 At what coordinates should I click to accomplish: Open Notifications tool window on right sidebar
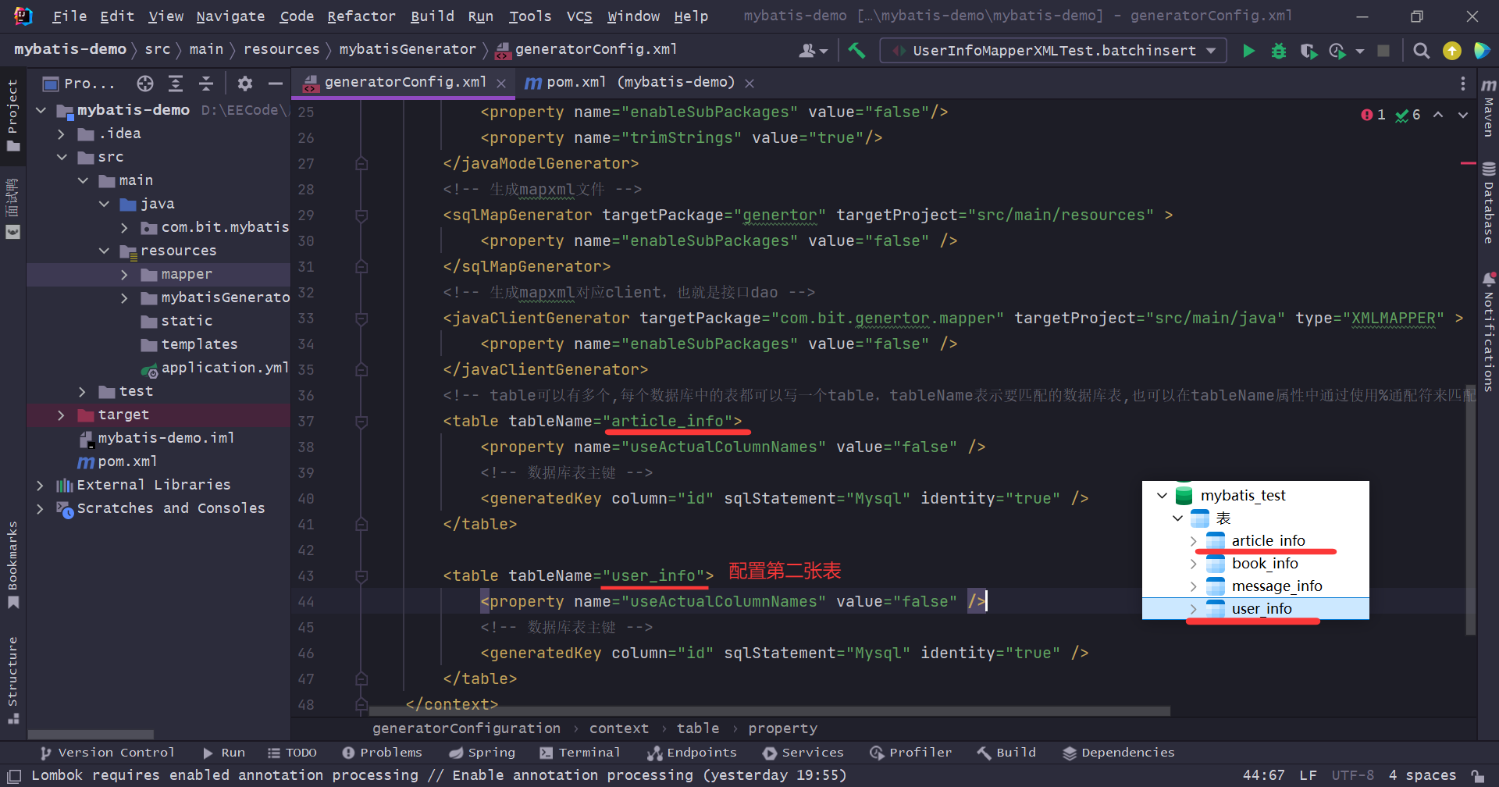click(x=1488, y=331)
